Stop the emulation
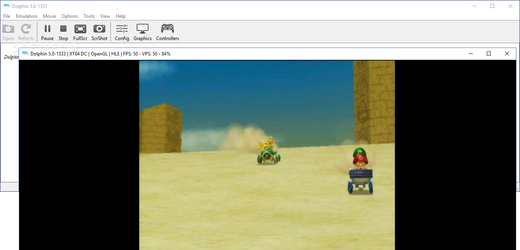The image size is (520, 250). [63, 32]
